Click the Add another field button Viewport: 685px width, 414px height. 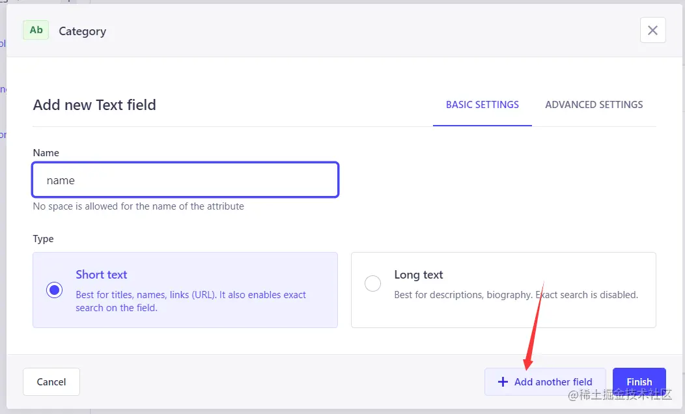click(545, 382)
